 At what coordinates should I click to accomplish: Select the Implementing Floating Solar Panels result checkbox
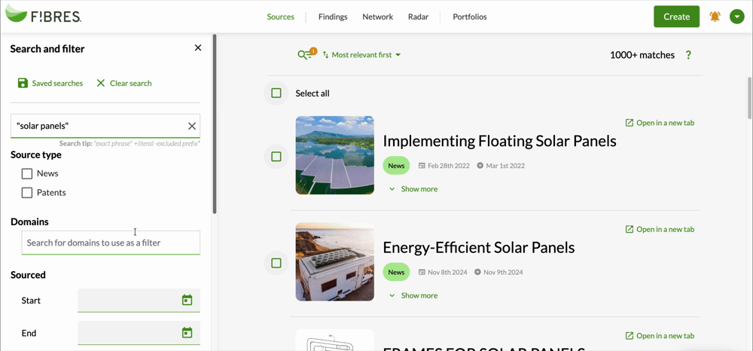pos(276,157)
